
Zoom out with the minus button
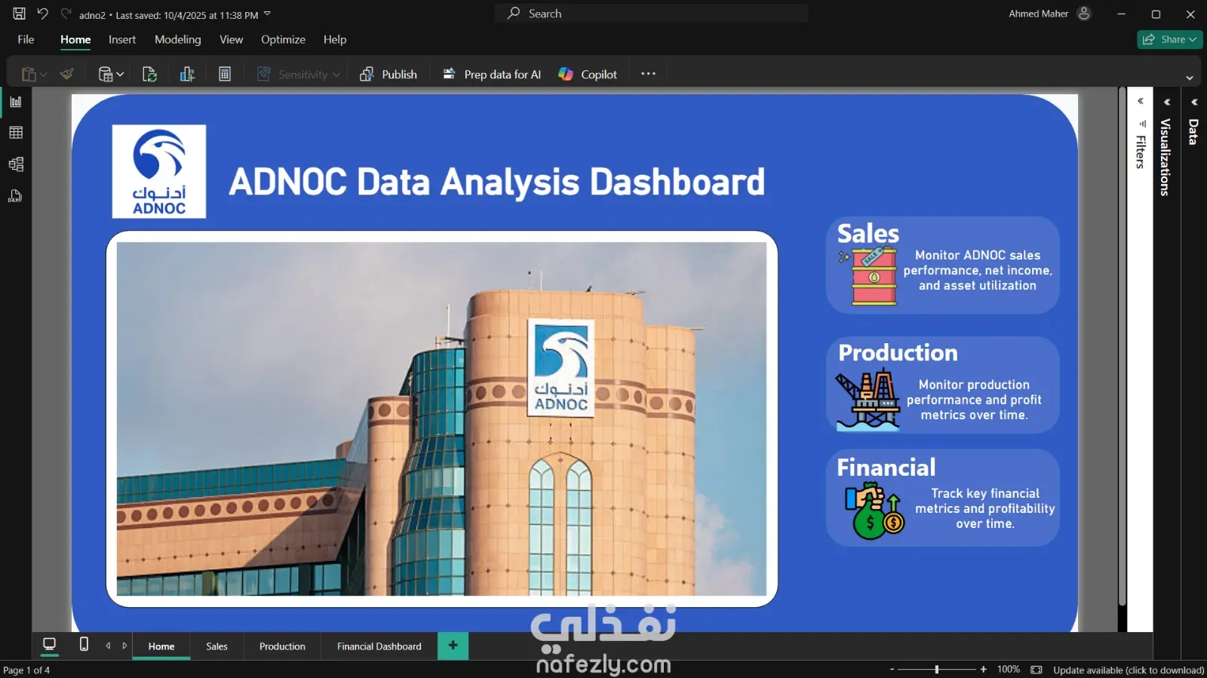coord(892,669)
